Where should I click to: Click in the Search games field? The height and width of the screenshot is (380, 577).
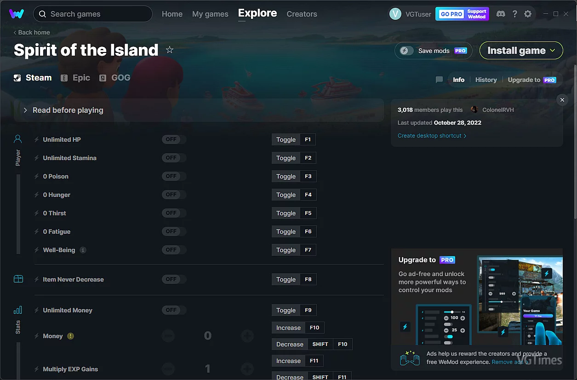point(93,14)
